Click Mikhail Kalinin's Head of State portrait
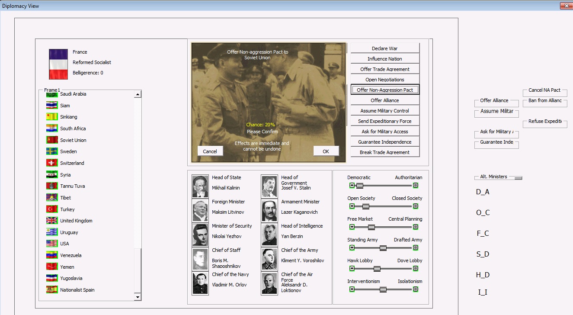The image size is (573, 315). coord(200,186)
